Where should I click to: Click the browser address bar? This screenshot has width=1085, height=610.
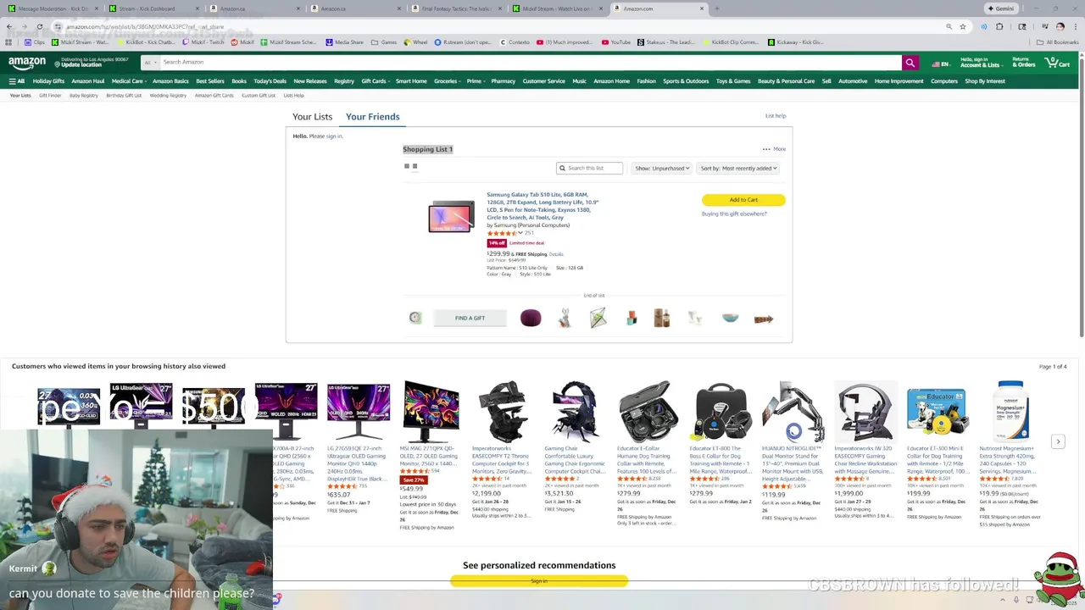(500, 26)
